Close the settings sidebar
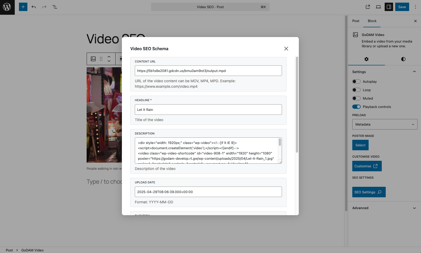 point(415,21)
